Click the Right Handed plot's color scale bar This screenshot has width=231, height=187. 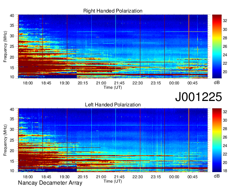tap(217, 46)
